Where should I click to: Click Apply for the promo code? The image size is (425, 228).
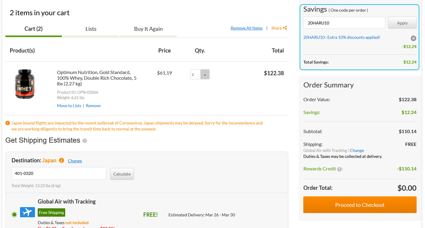coord(402,23)
